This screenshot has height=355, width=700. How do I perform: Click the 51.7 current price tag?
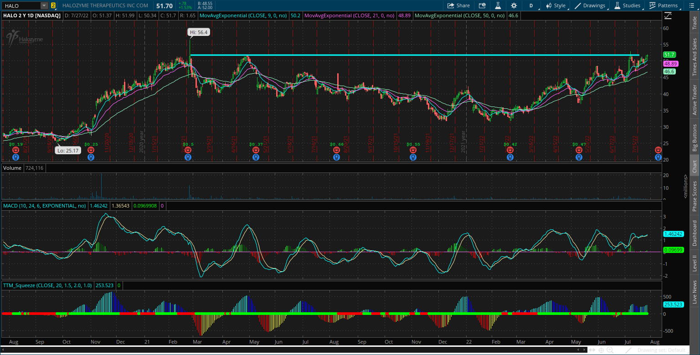coord(669,55)
